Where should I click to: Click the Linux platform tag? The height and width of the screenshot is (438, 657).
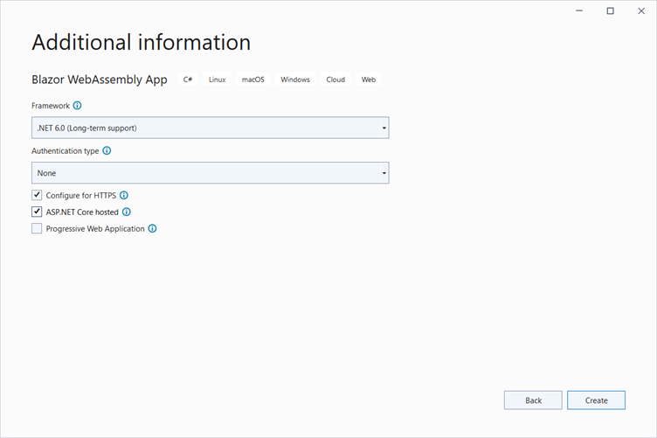217,80
